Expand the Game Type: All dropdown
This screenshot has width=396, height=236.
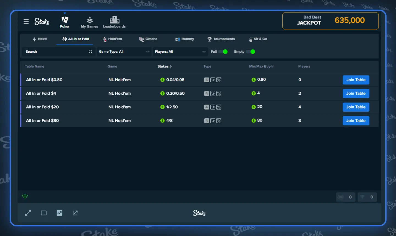[x=124, y=52]
